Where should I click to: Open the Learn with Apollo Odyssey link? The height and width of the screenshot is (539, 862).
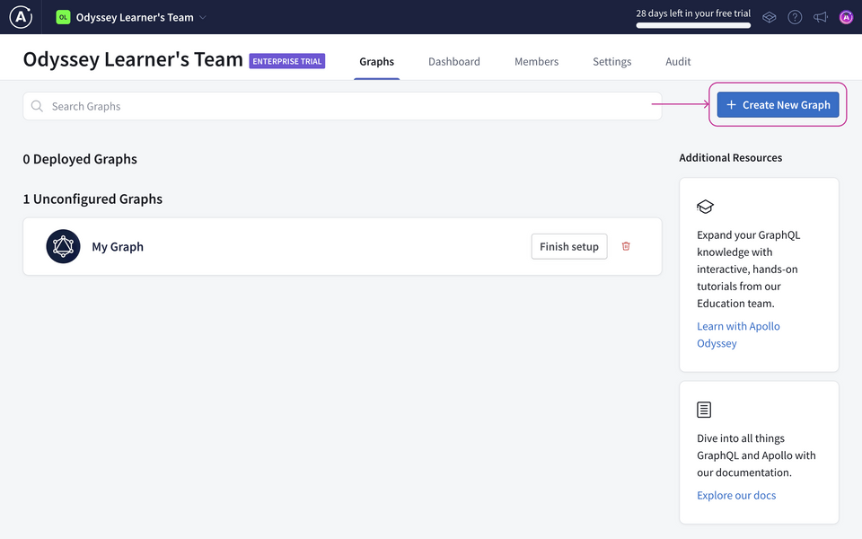pos(738,334)
